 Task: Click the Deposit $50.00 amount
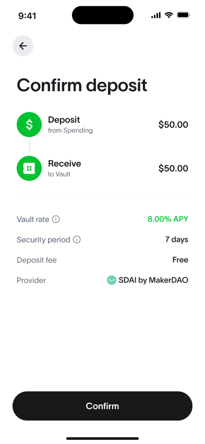tap(173, 125)
